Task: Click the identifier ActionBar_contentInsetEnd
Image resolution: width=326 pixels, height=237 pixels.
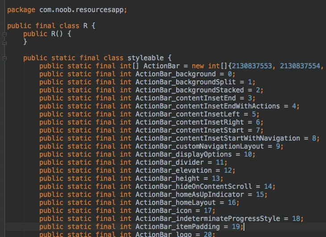Action: pos(186,98)
